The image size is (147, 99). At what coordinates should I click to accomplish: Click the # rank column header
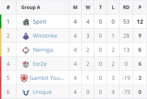point(8,7)
